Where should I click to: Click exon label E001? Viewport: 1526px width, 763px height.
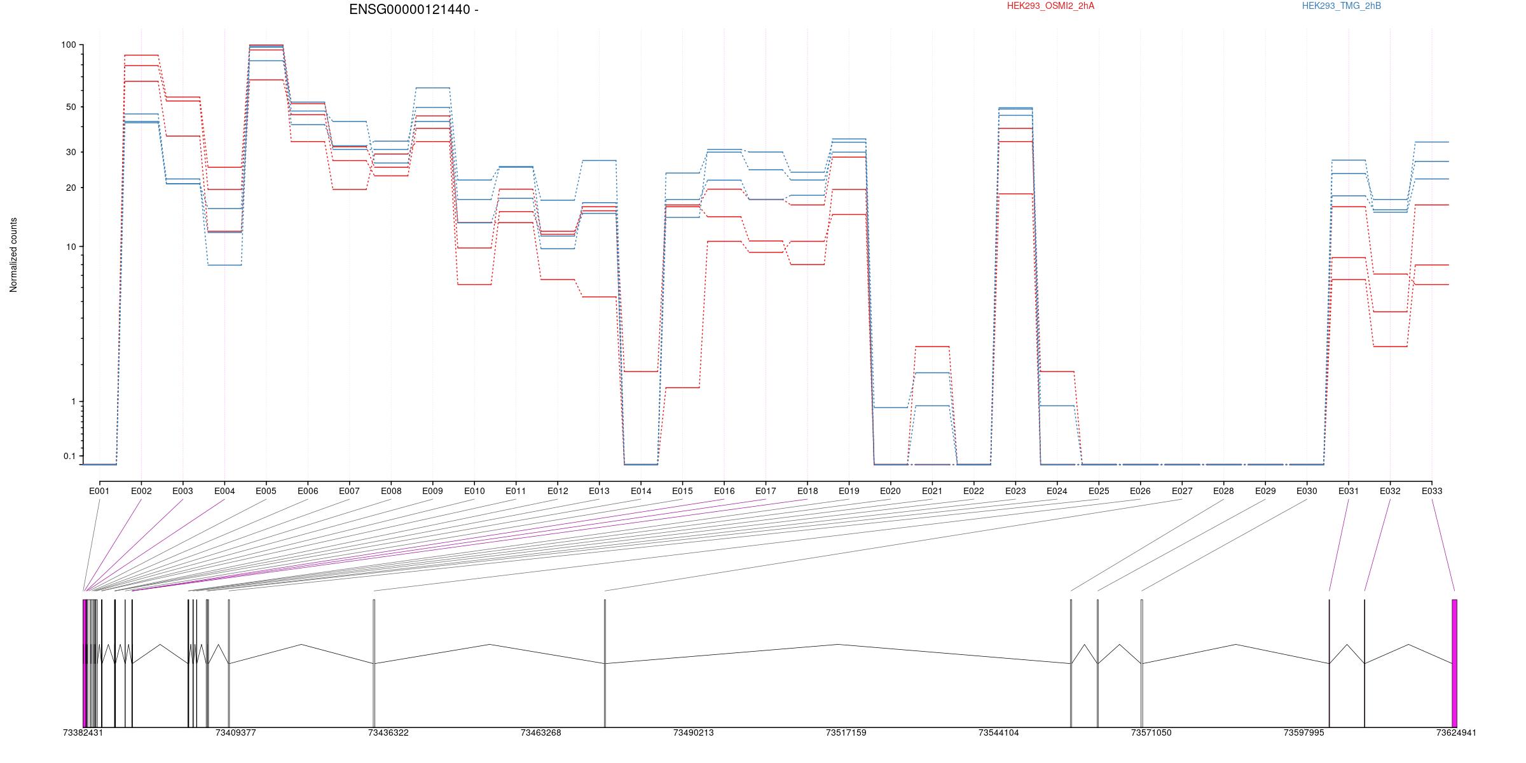click(x=99, y=491)
